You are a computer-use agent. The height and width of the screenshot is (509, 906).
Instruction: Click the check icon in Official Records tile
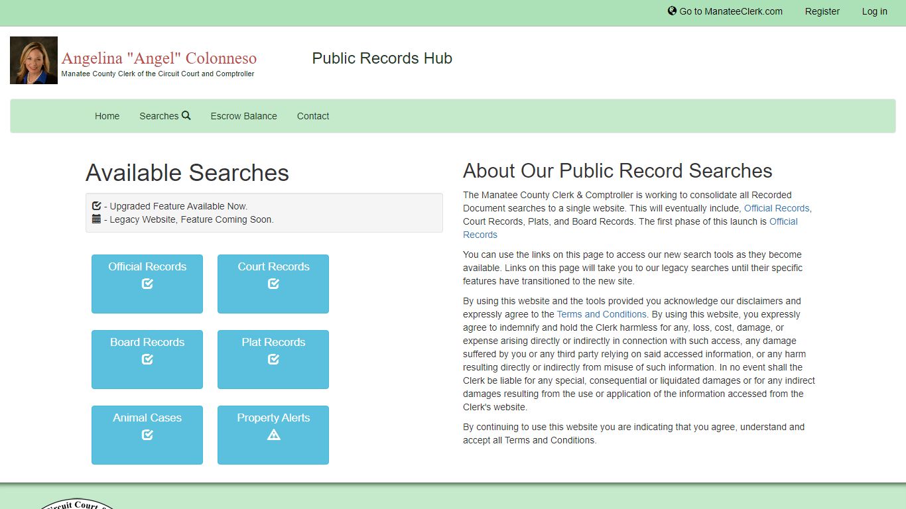pyautogui.click(x=147, y=284)
